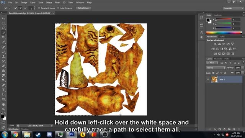Screen dimensions: 245x138
Task: Select the Rectangular Marquee tool
Action: [x=3, y=23]
